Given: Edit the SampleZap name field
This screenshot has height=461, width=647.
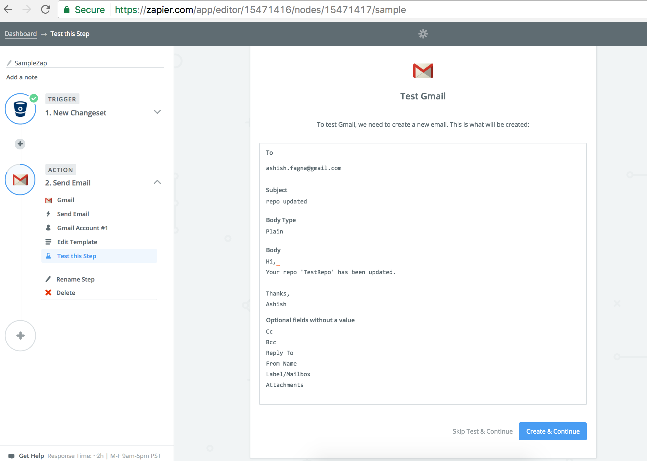Looking at the screenshot, I should click(85, 63).
